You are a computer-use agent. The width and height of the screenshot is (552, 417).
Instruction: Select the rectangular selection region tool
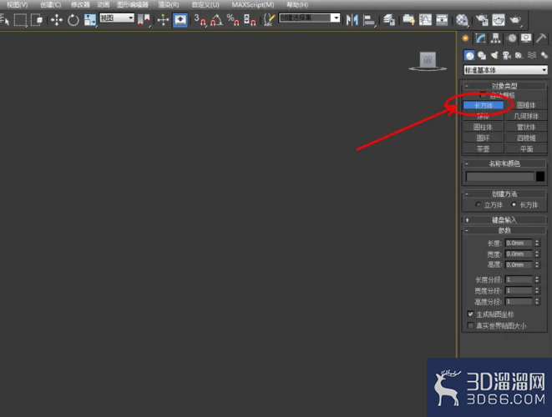pyautogui.click(x=20, y=19)
